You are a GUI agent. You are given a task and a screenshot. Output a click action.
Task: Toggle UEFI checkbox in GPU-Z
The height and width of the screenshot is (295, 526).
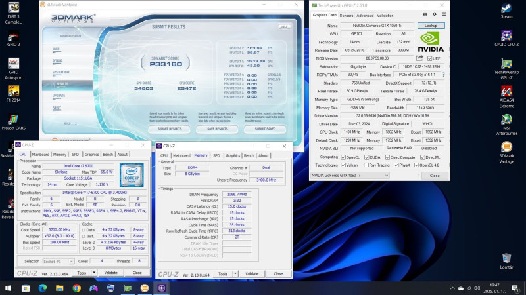[429, 58]
